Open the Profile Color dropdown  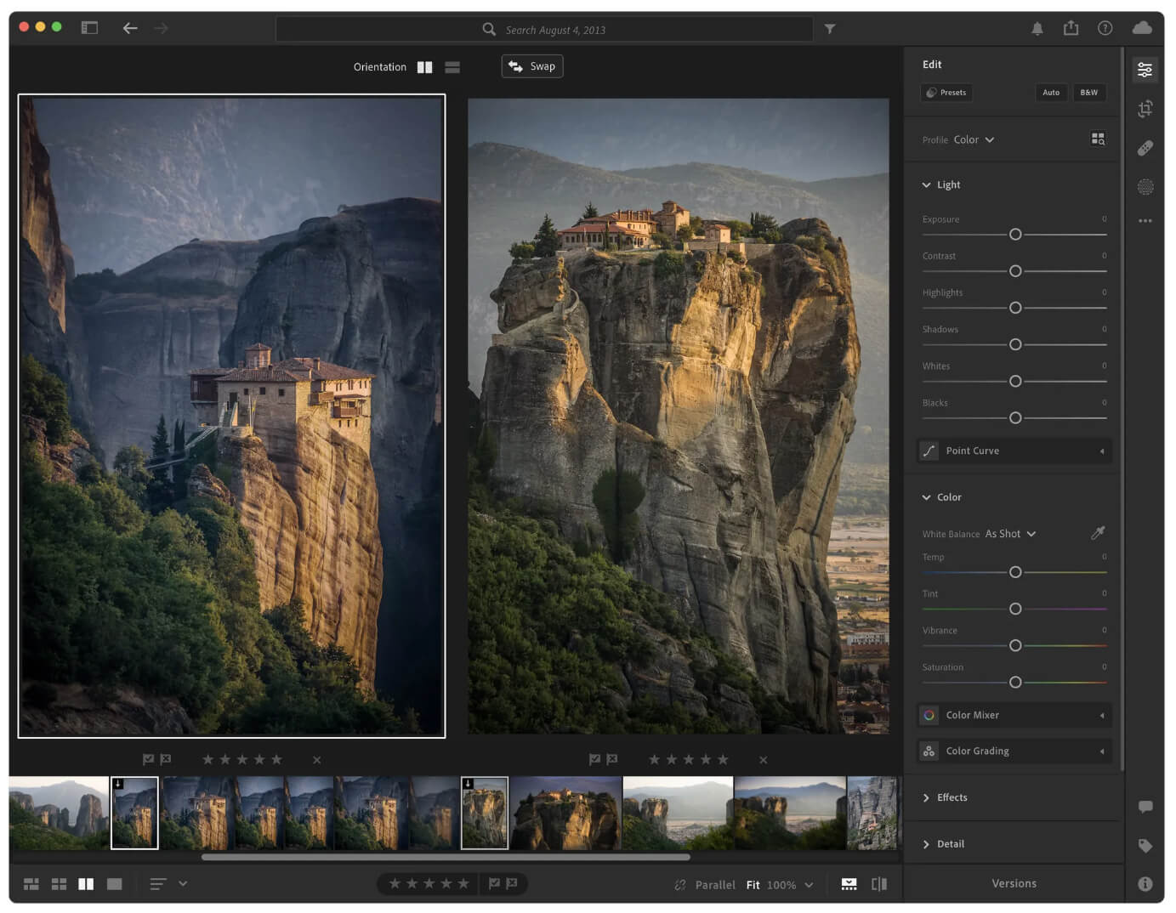[x=974, y=139]
